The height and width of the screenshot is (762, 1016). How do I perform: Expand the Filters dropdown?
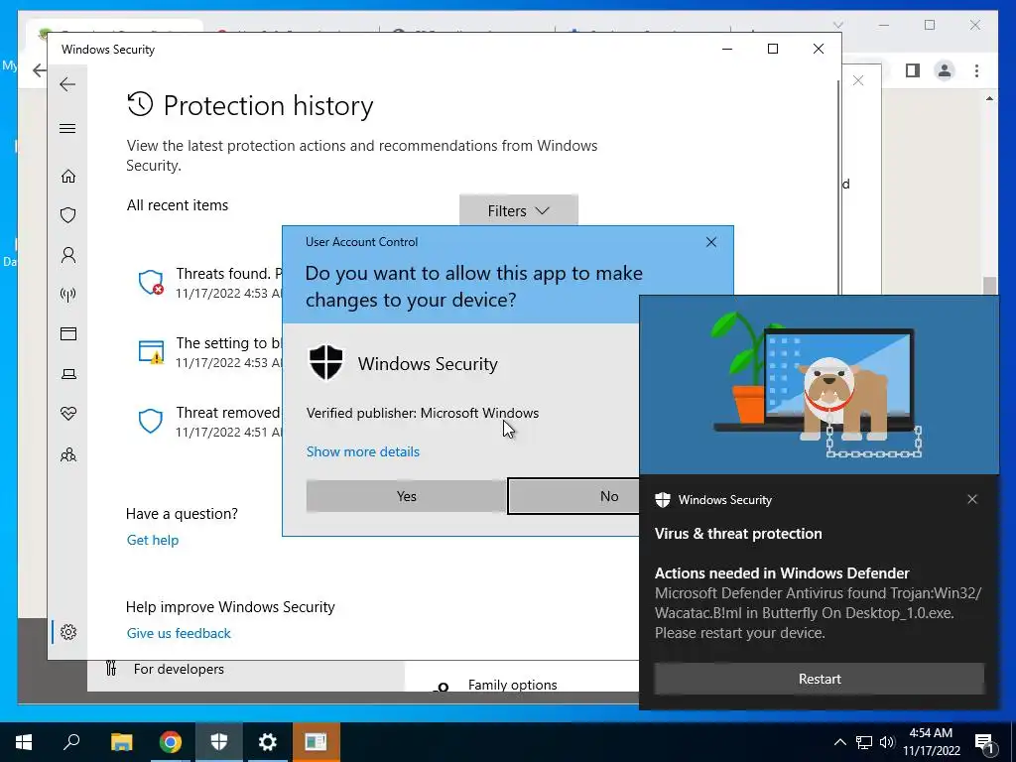tap(518, 210)
